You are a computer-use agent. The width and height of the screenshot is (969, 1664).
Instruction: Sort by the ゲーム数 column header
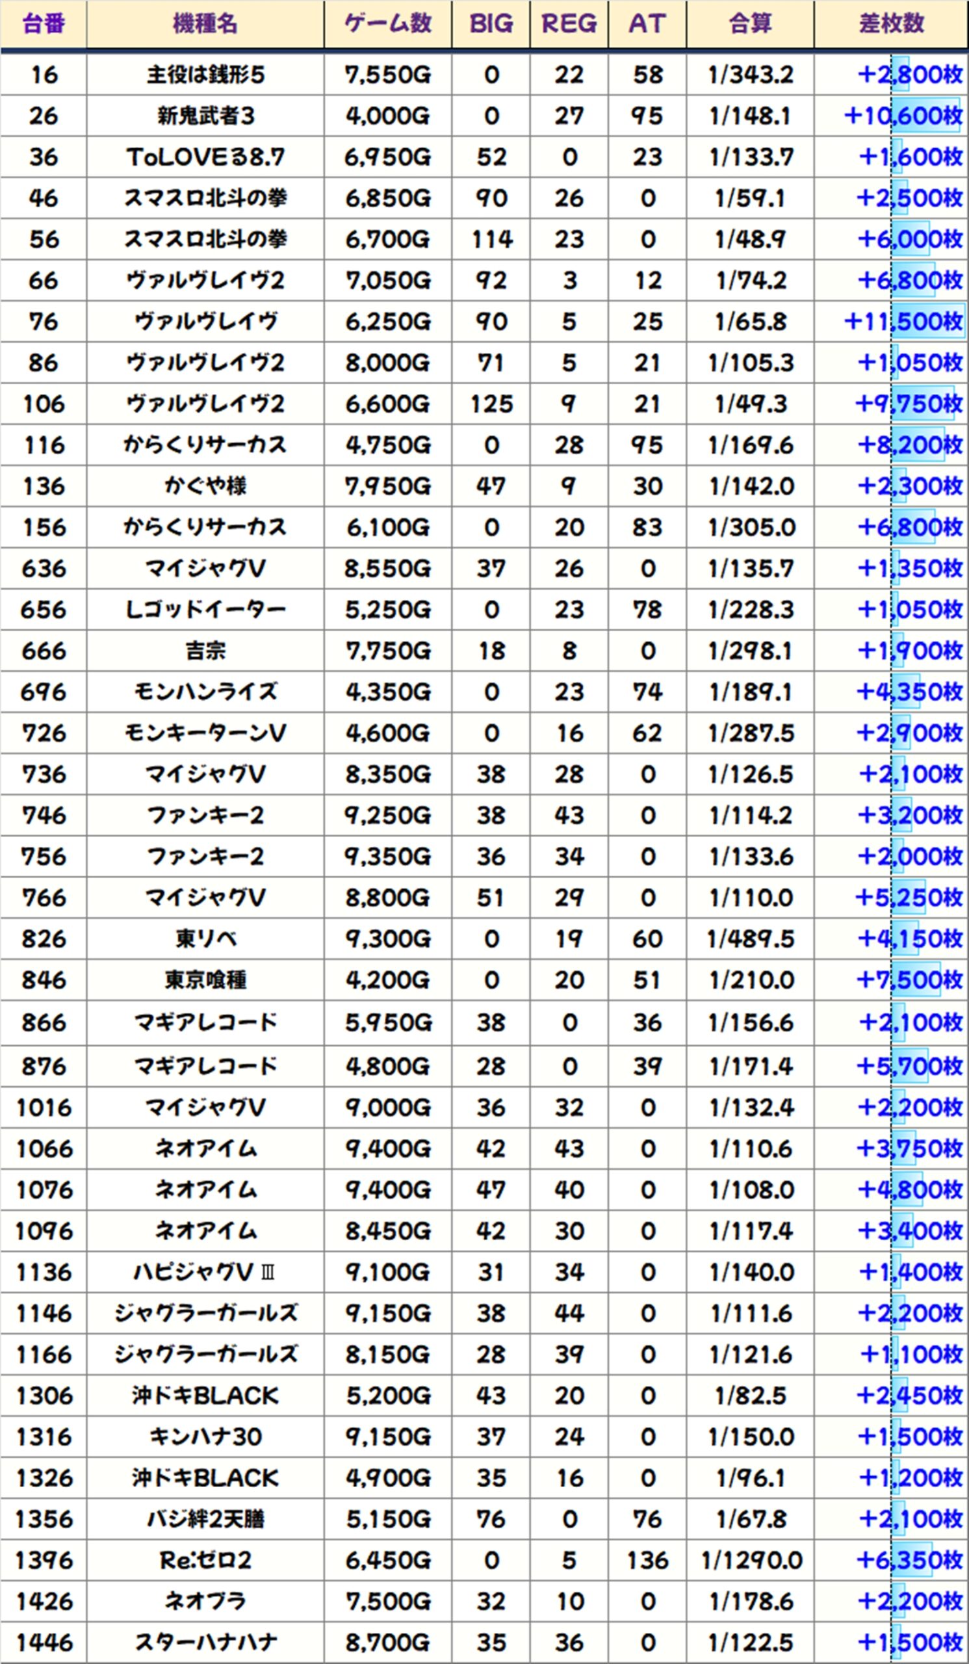pos(387,25)
